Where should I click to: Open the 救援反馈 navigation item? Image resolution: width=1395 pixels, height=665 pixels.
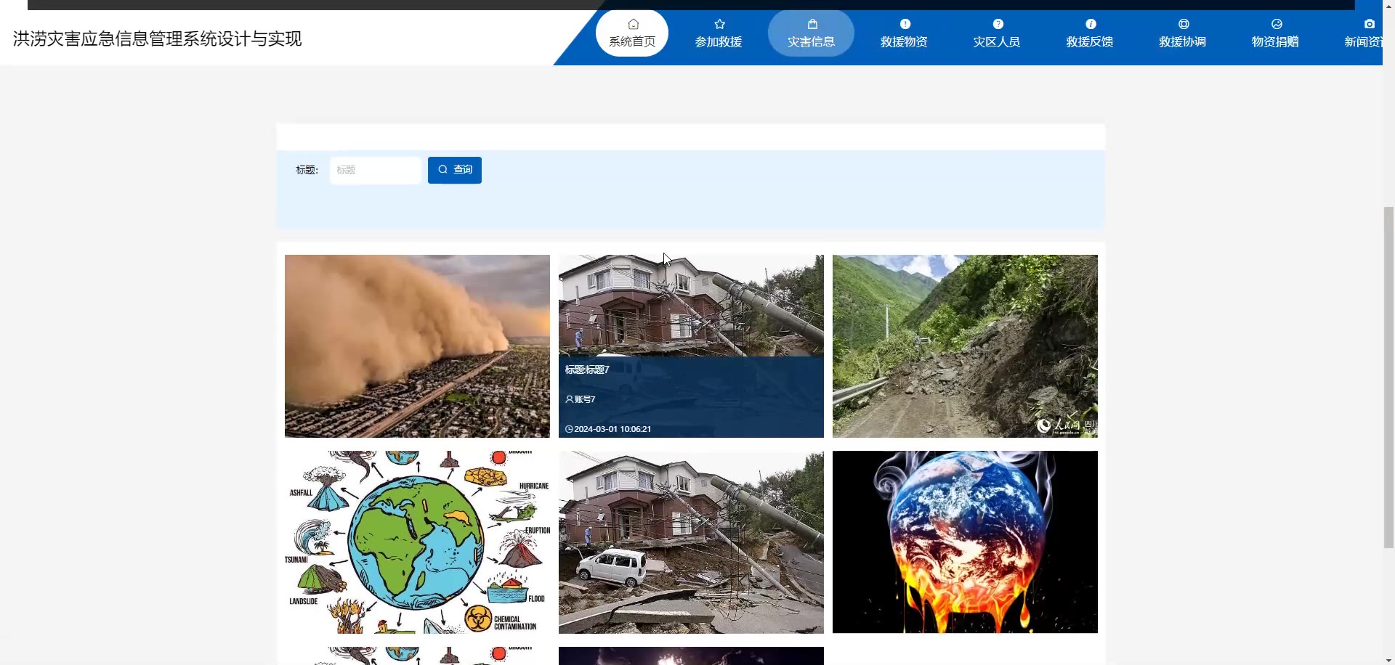1090,33
